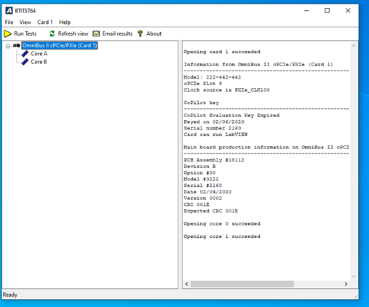Viewport: 369px width, 307px height.
Task: Click the 'cPCIe Slot 8' line
Action: coord(203,84)
